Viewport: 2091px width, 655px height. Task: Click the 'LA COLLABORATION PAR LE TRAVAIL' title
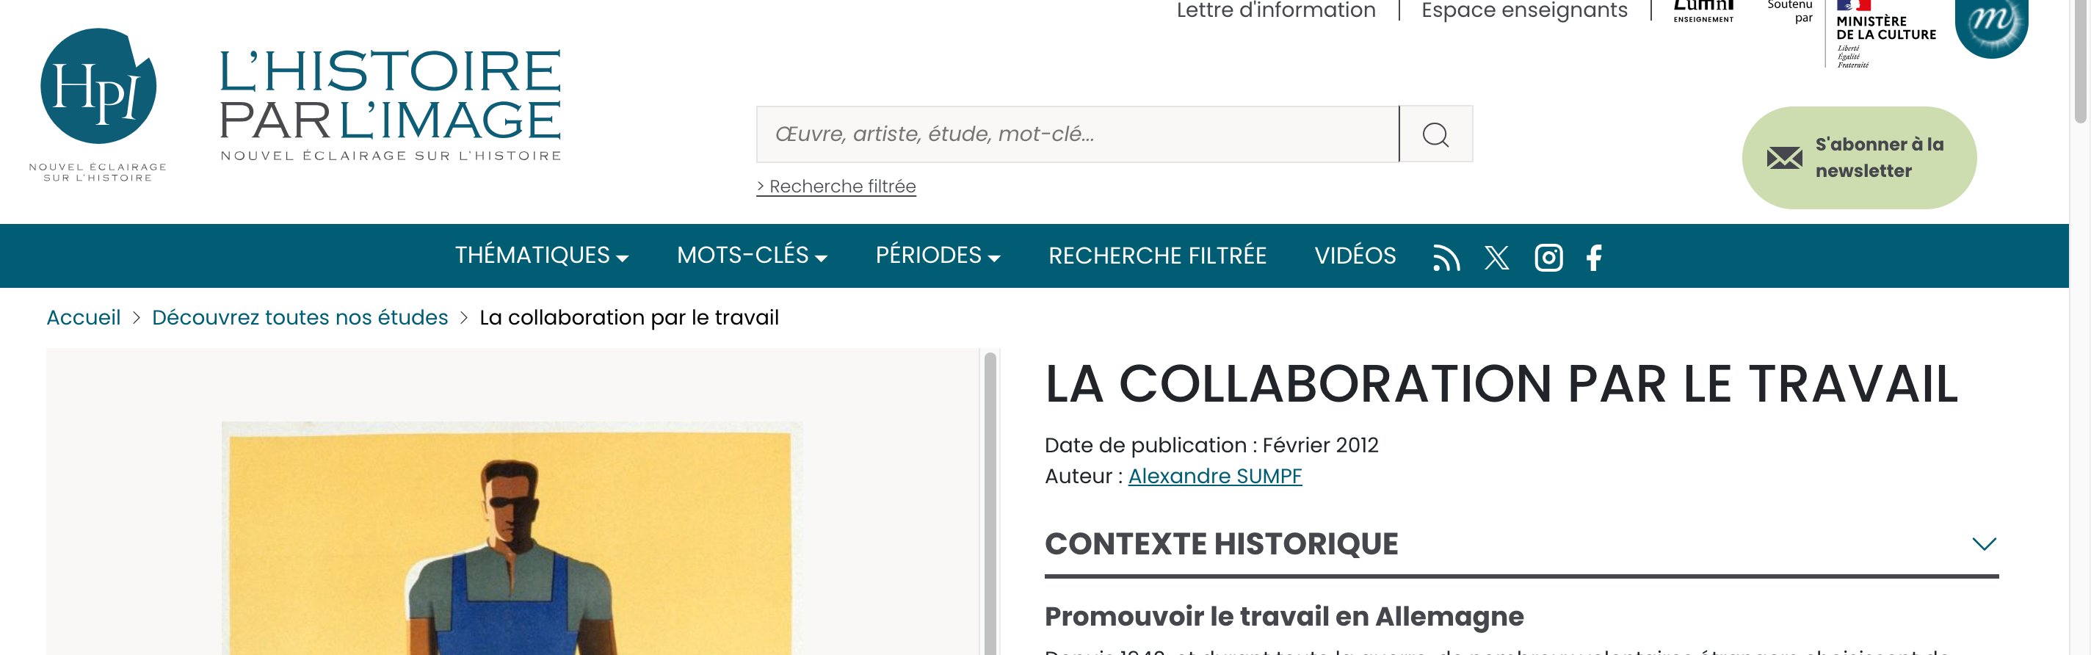[x=1501, y=383]
